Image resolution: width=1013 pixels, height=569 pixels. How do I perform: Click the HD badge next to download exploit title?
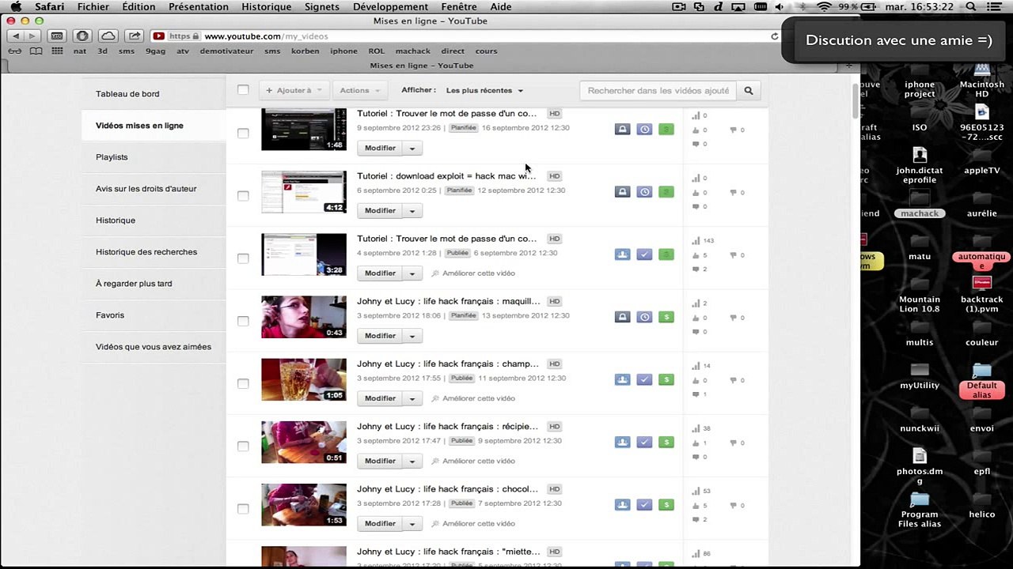tap(554, 176)
